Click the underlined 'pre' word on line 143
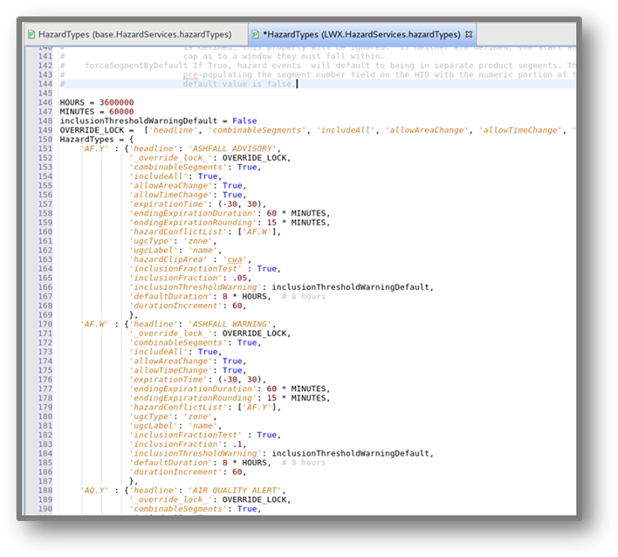This screenshot has width=618, height=557. [190, 75]
